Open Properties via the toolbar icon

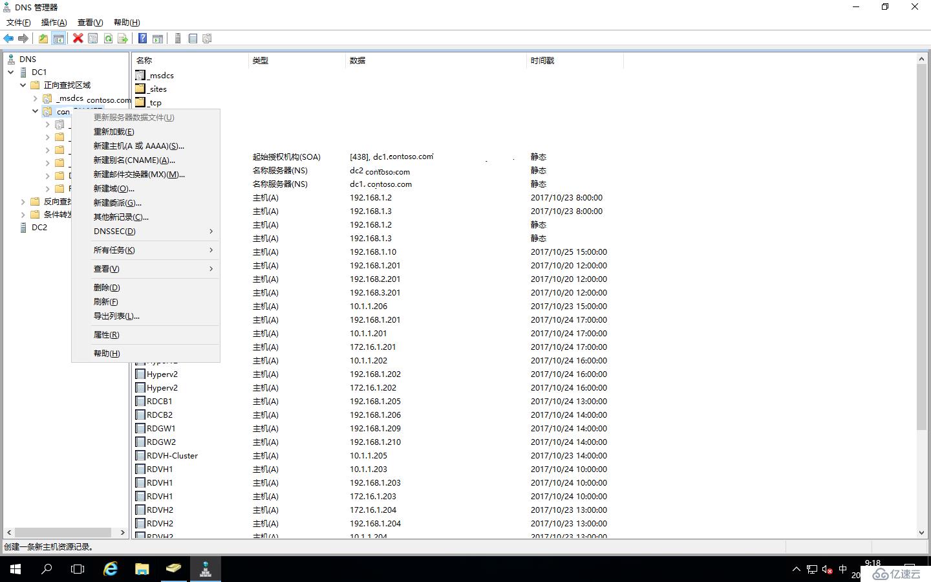pos(93,39)
